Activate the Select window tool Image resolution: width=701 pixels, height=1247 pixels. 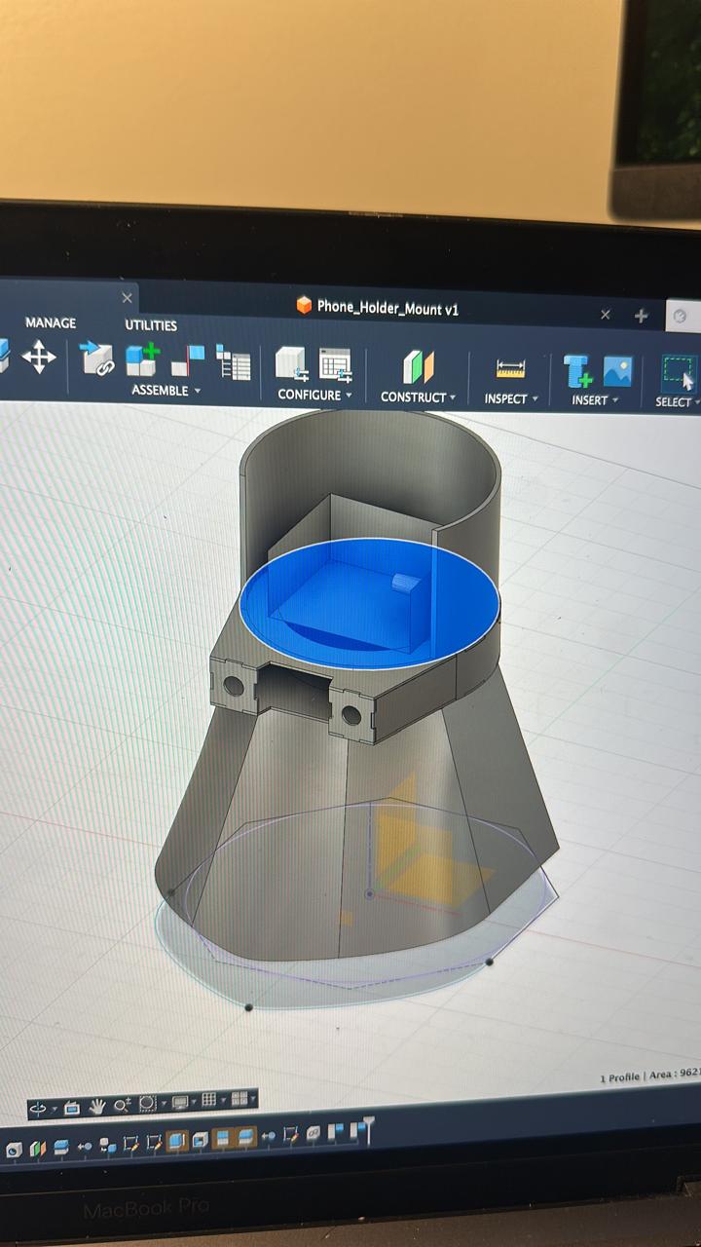pos(678,372)
